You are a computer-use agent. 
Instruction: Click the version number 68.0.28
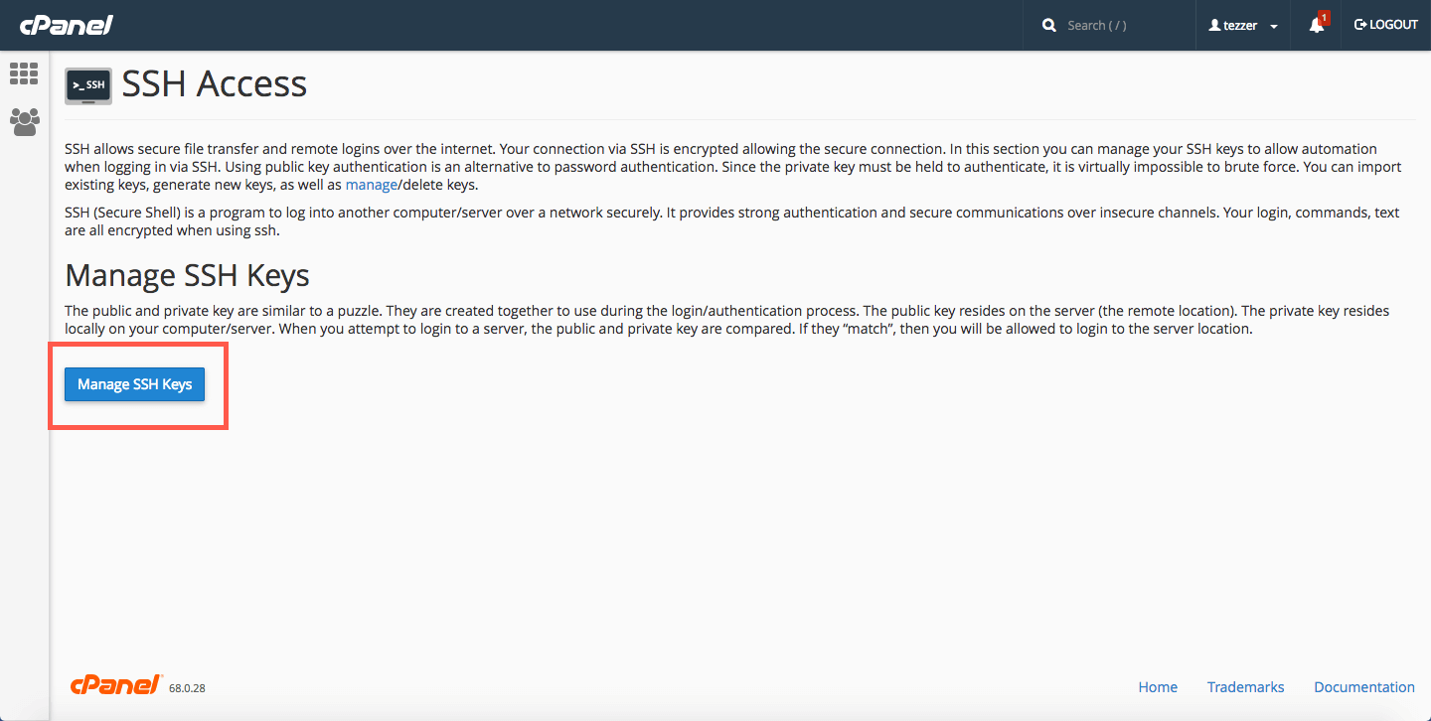[187, 688]
